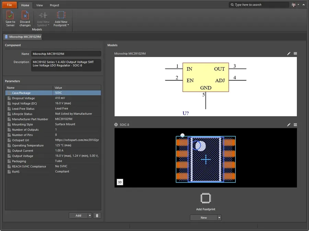
Task: Click the parameters Value column header
Action: coord(77,88)
